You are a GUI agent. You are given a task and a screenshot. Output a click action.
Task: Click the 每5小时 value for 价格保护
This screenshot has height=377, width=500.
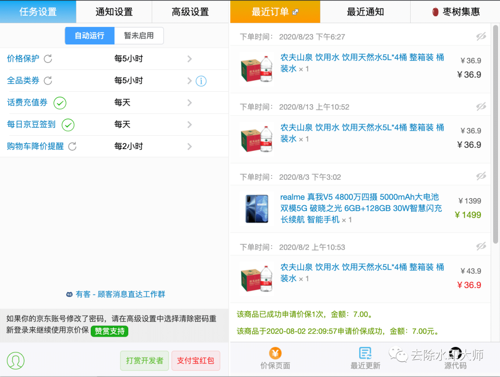click(x=129, y=59)
